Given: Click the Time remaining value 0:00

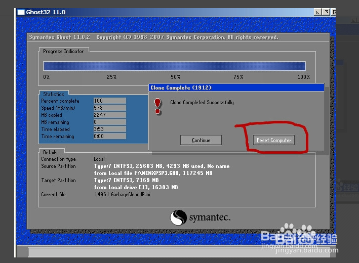Looking at the screenshot, I should 110,136.
